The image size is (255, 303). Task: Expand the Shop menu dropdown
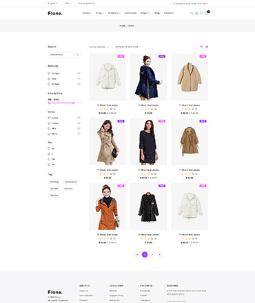[99, 13]
